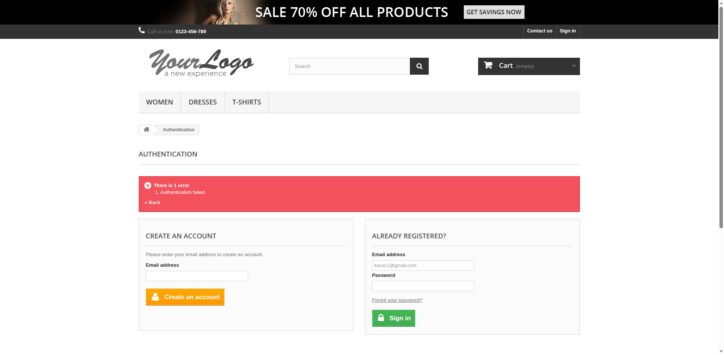Click the error X icon in alert

(148, 186)
